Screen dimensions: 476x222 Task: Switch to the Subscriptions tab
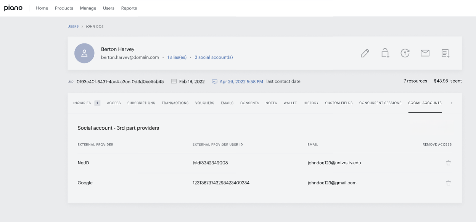[x=141, y=103]
